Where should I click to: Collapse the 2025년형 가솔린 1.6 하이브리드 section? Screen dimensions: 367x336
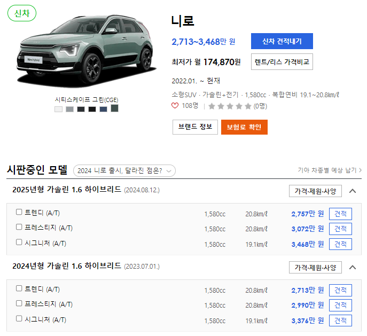[353, 191]
